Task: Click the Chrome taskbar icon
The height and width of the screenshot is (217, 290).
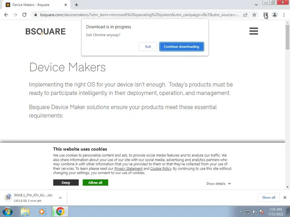Action: tap(60, 211)
